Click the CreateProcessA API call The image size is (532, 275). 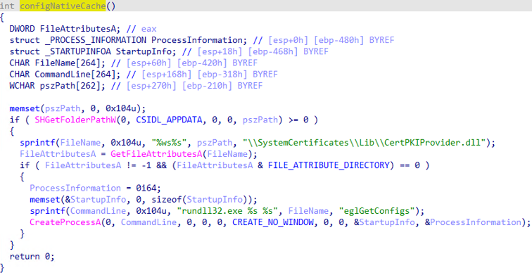(x=65, y=222)
